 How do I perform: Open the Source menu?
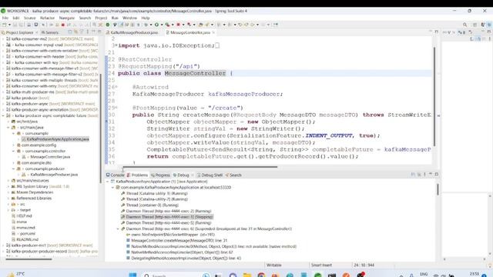coord(29,18)
